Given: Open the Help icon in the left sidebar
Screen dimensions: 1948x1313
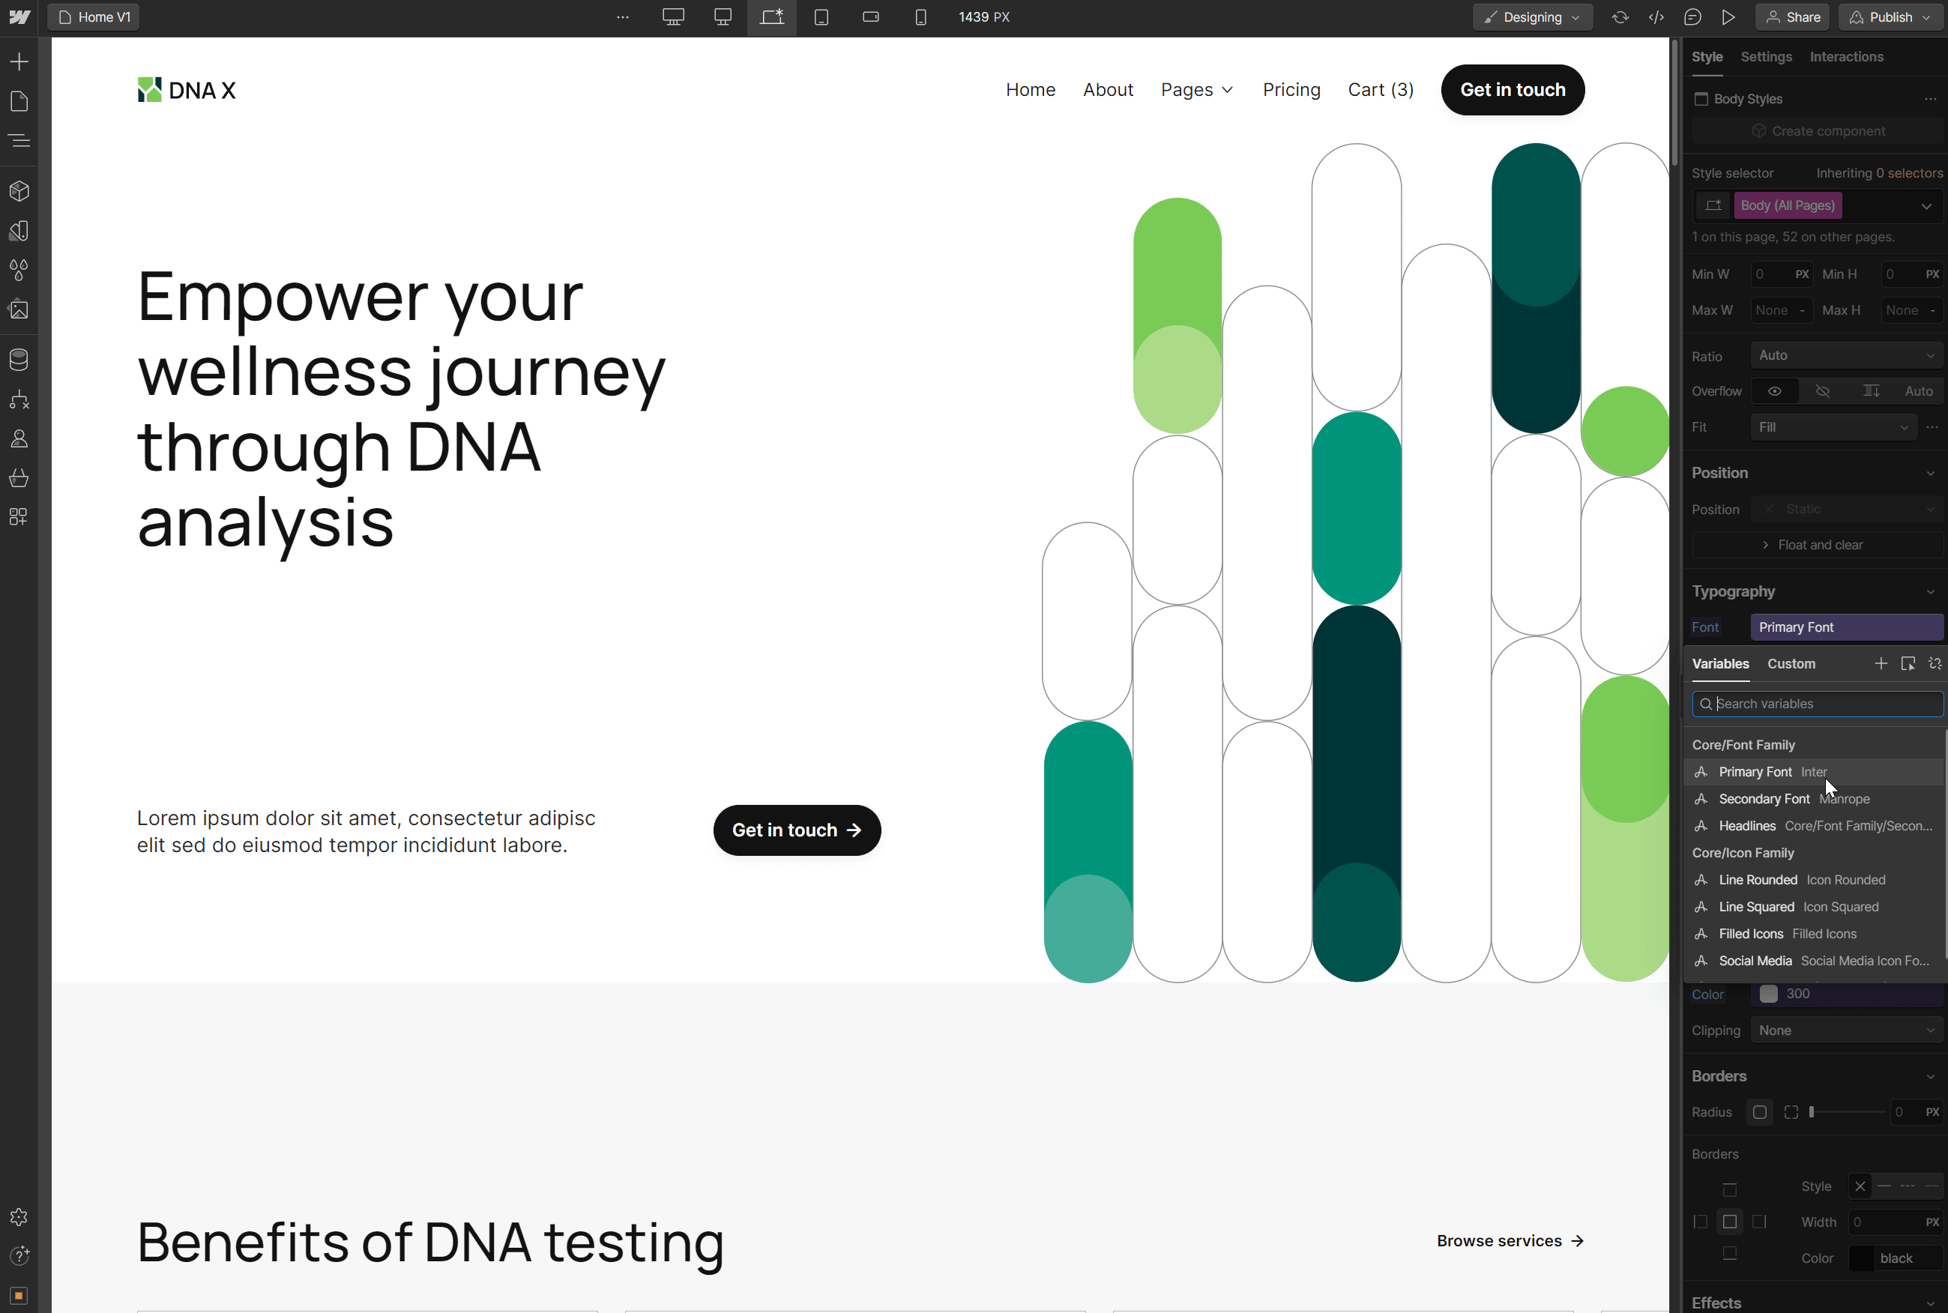Looking at the screenshot, I should (19, 1256).
